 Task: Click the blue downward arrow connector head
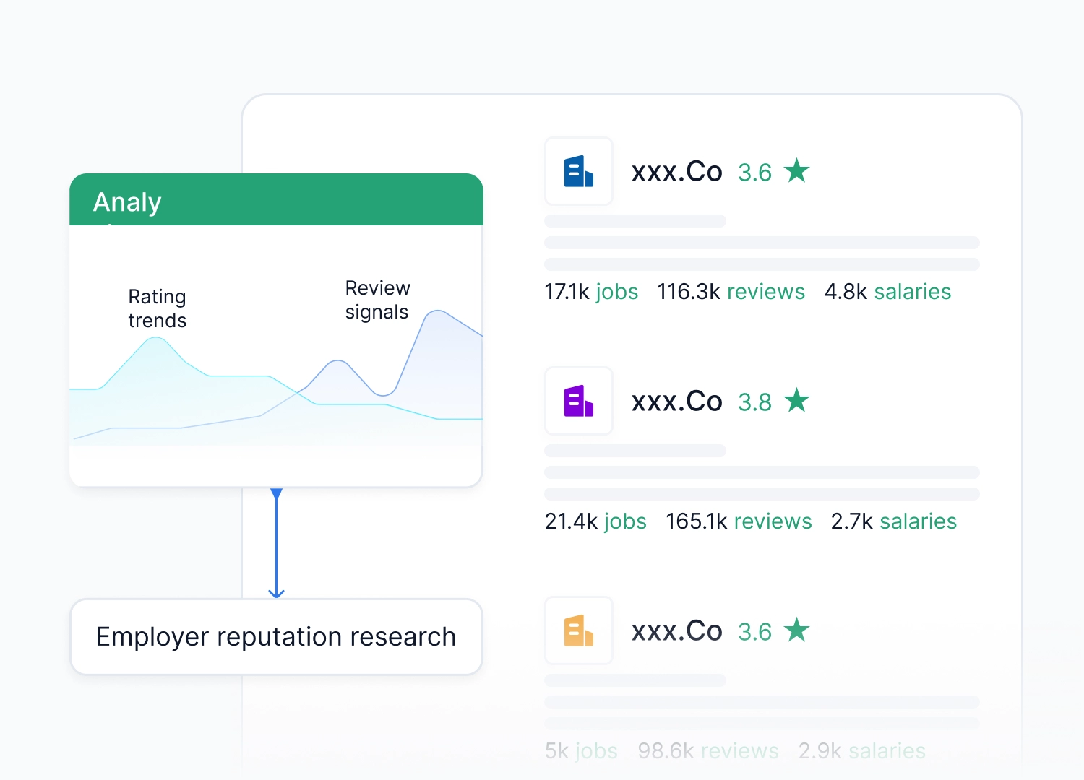click(x=276, y=593)
